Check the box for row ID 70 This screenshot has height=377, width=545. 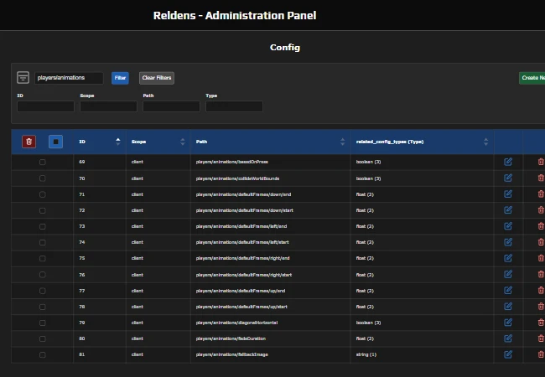(43, 178)
